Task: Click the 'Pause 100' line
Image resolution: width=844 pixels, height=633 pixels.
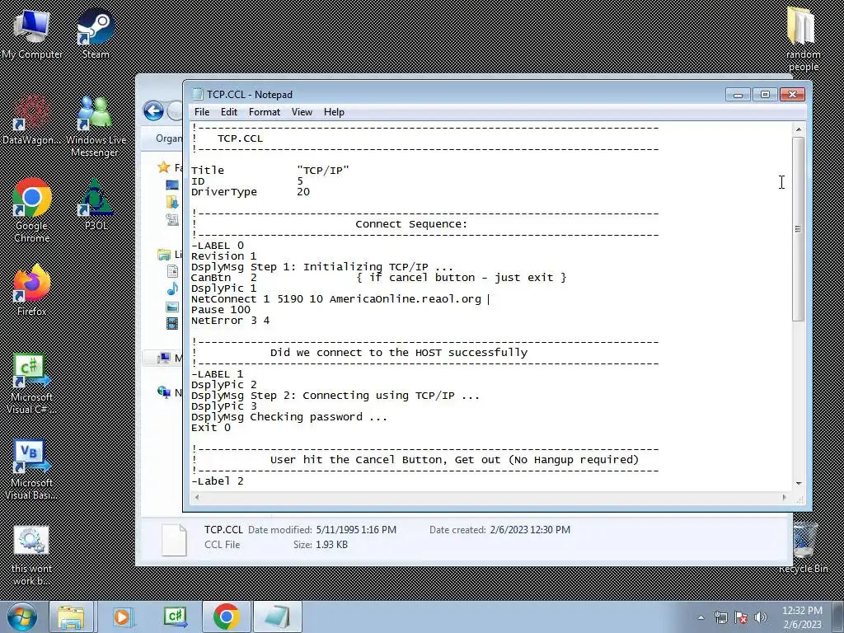Action: tap(221, 310)
